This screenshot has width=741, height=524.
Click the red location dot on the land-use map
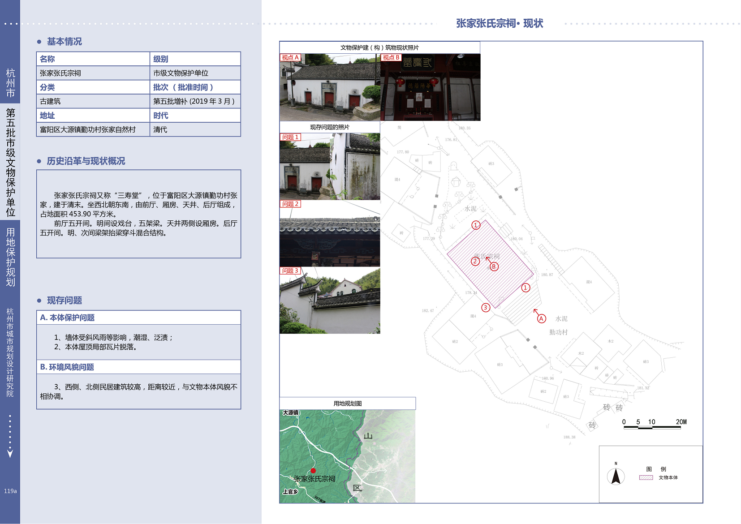(x=313, y=471)
